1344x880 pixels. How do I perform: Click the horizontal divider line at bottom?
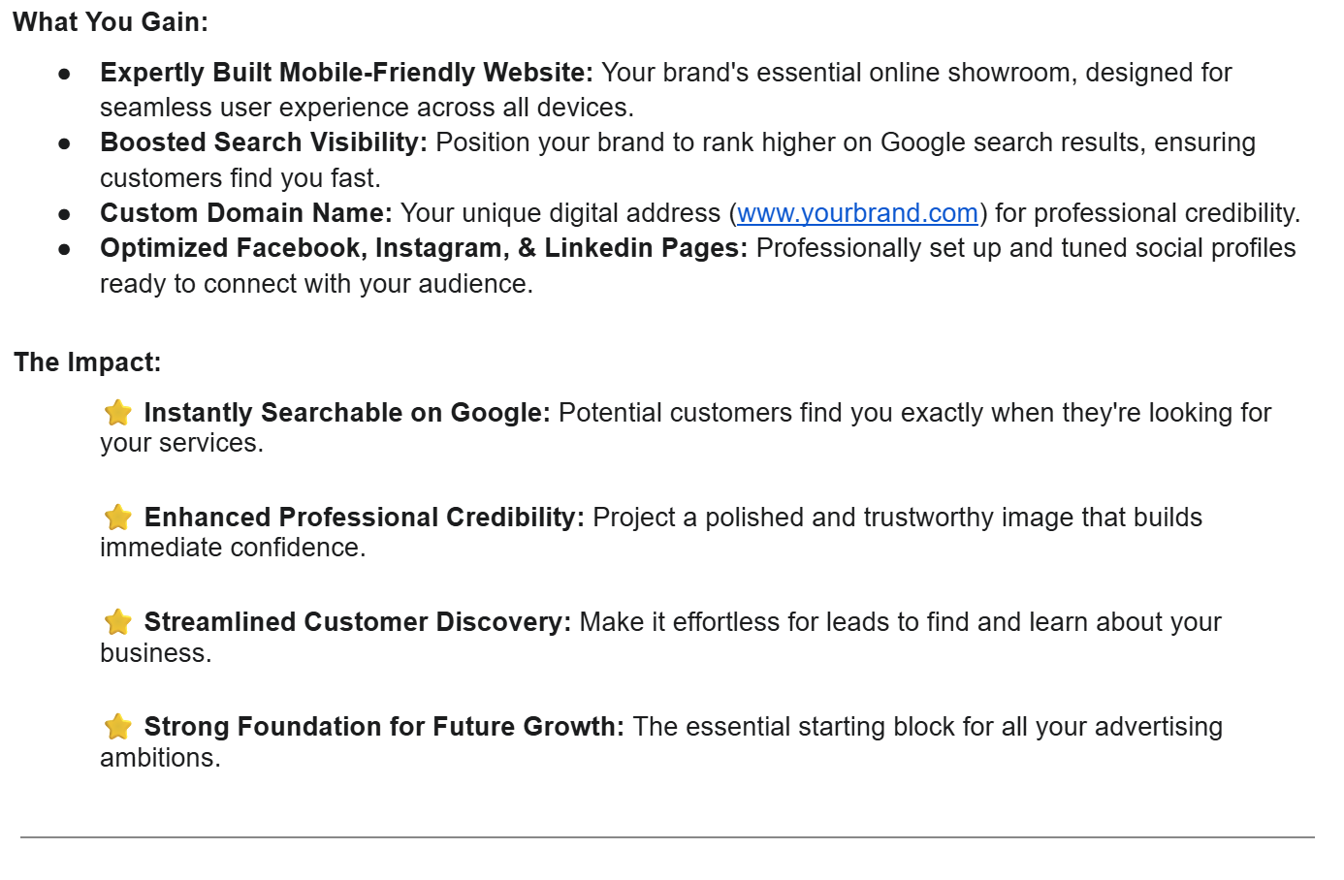tap(667, 837)
